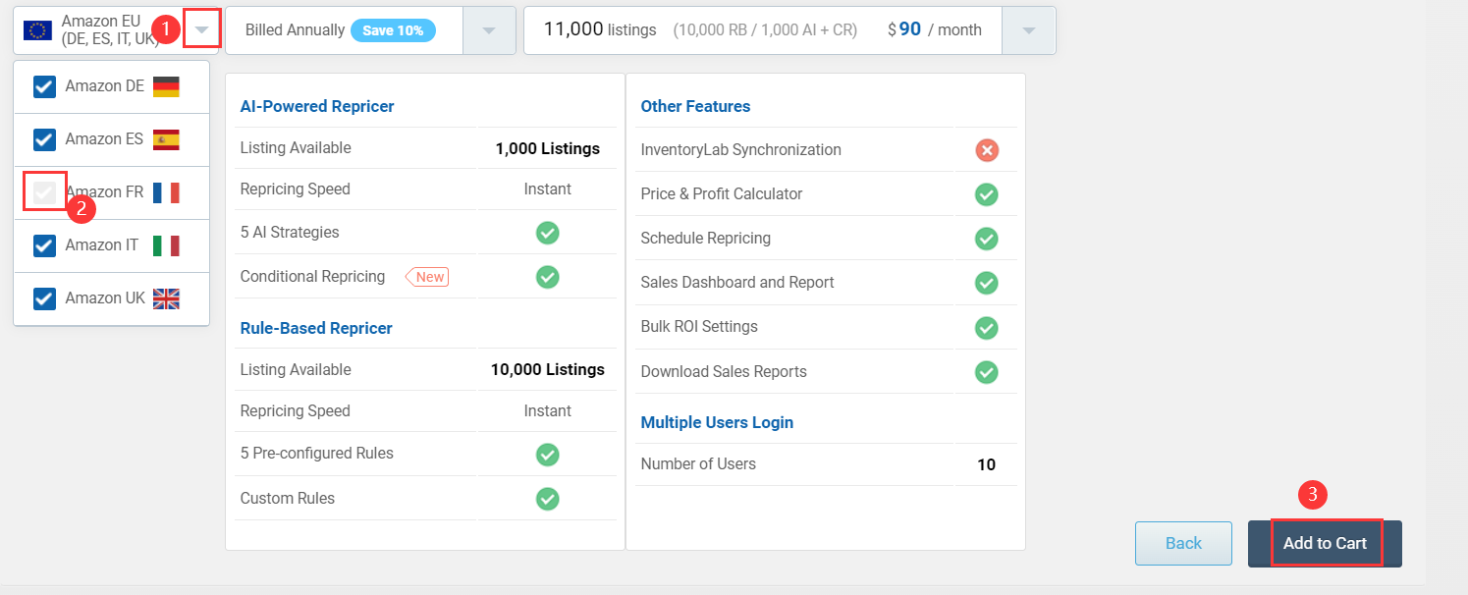Click the green check for Schedule Repricing

click(987, 239)
